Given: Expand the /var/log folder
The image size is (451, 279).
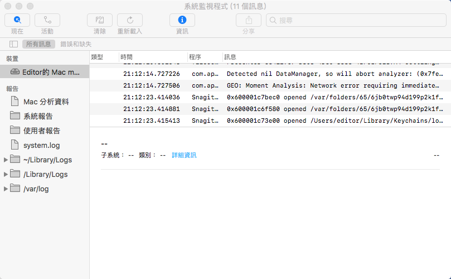Looking at the screenshot, I should (x=6, y=189).
